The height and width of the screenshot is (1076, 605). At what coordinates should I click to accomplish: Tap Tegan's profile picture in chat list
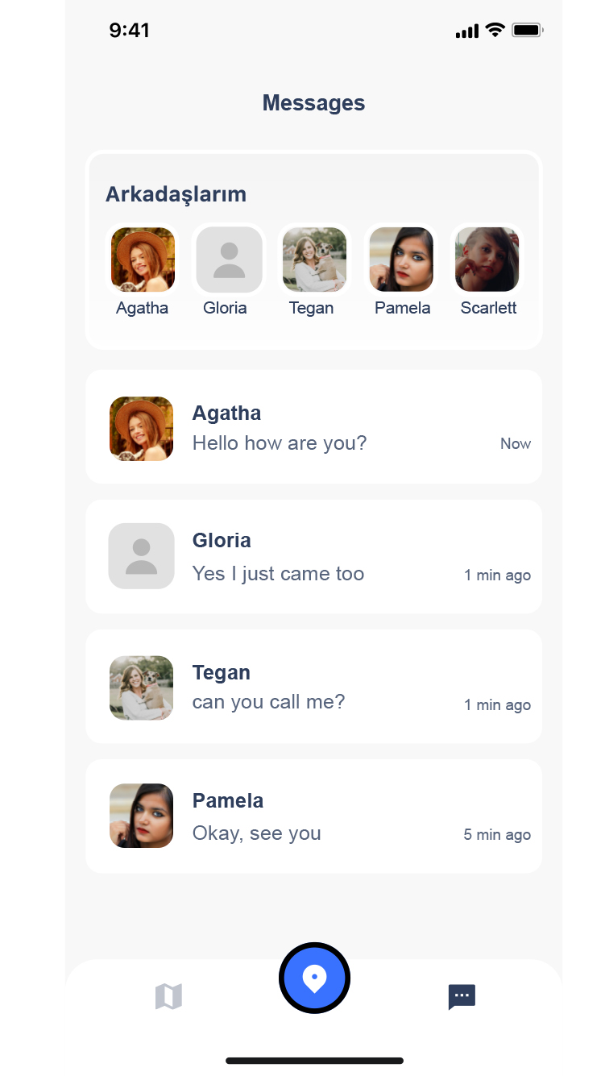[142, 688]
